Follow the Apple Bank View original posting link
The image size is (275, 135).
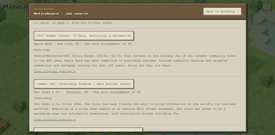point(55,71)
